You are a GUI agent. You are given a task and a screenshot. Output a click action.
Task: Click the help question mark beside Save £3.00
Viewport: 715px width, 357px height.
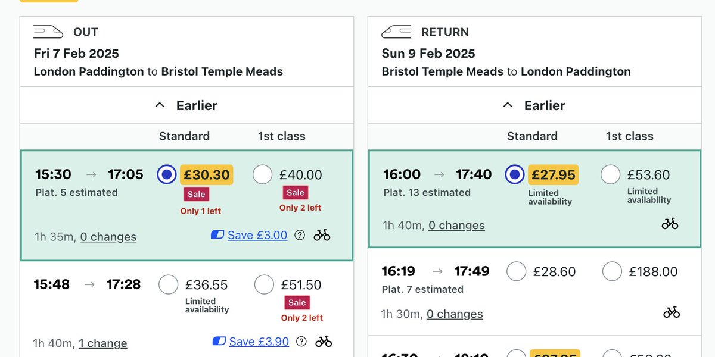[300, 235]
